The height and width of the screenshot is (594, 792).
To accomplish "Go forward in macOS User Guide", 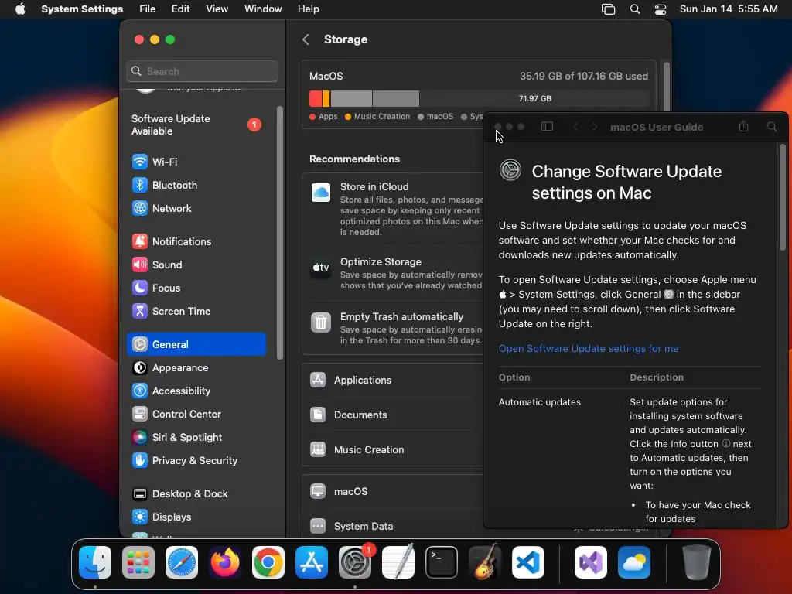I will 595,127.
